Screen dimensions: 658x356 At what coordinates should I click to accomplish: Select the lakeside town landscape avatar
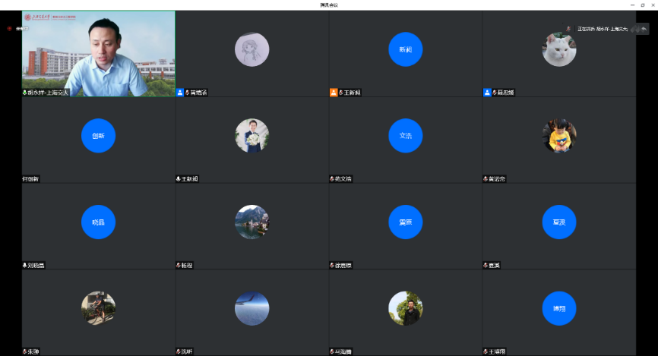tap(251, 222)
